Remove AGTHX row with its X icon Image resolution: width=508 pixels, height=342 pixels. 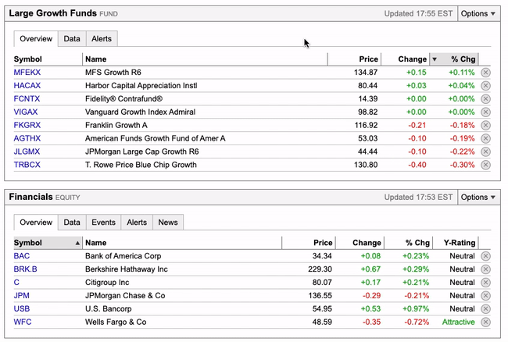coord(485,138)
